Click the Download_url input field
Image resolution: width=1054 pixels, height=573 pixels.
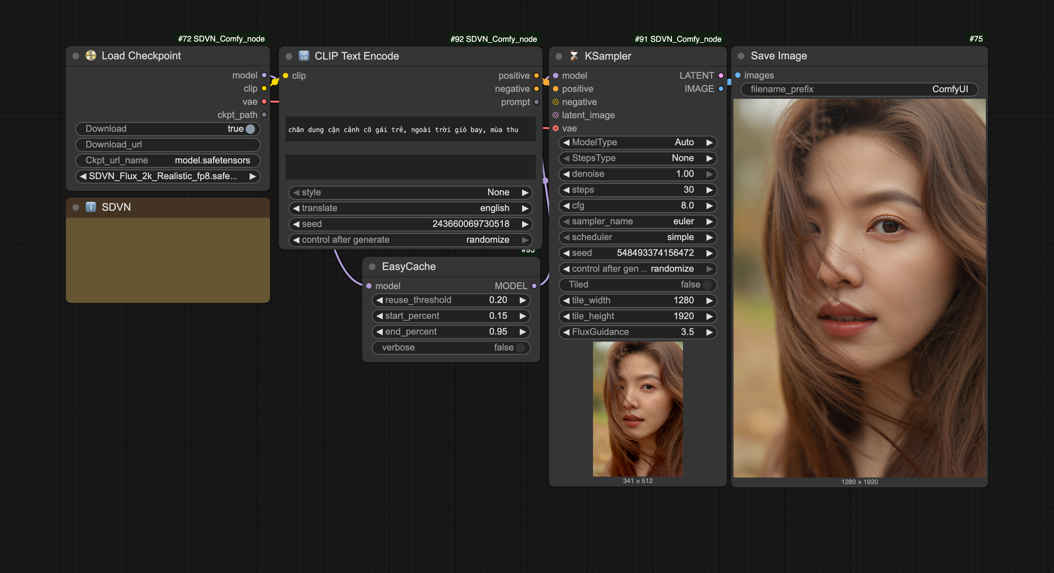click(168, 145)
